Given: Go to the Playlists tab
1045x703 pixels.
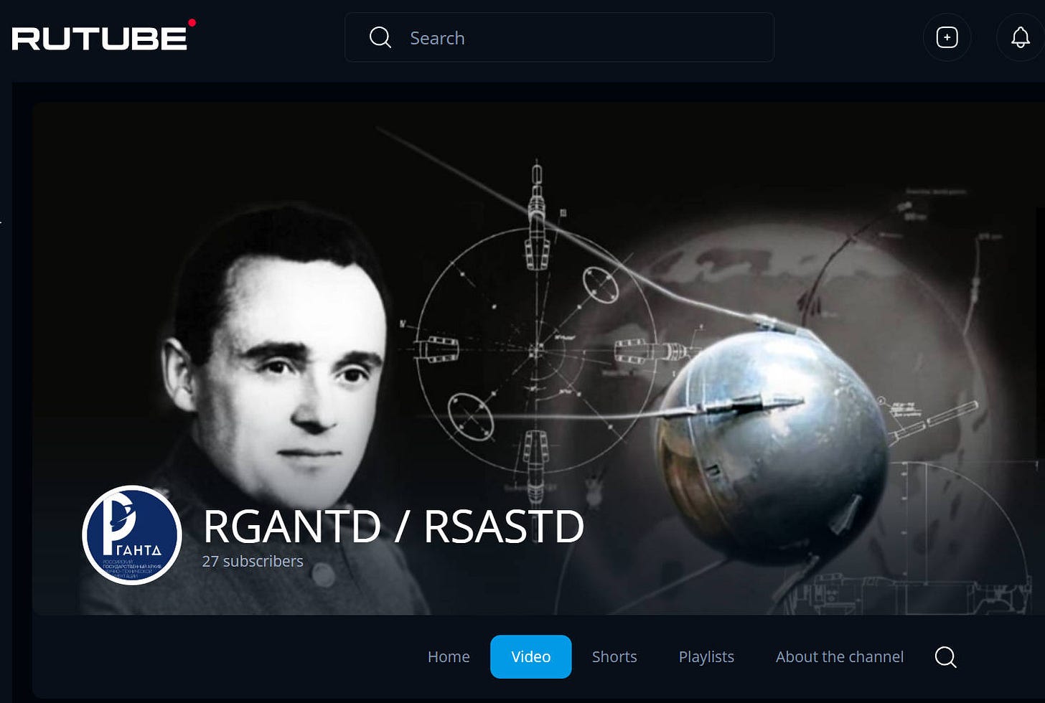Looking at the screenshot, I should point(706,656).
